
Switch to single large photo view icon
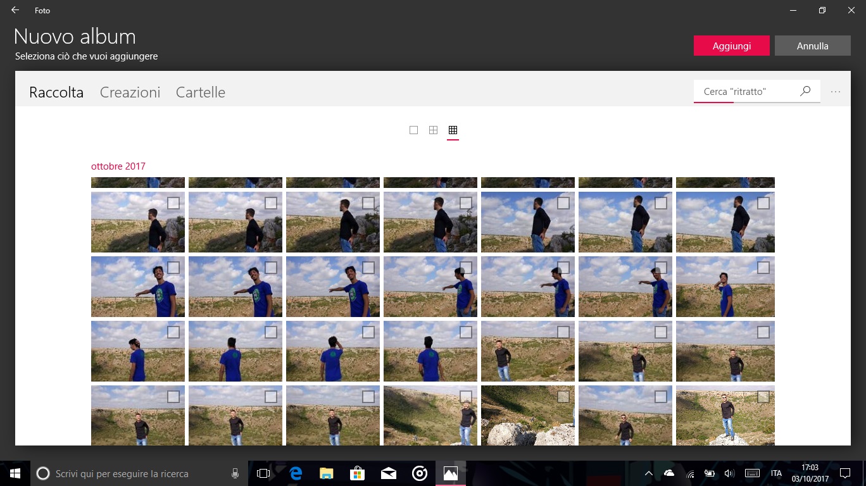pyautogui.click(x=413, y=130)
